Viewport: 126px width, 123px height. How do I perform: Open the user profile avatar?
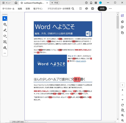(100, 3)
